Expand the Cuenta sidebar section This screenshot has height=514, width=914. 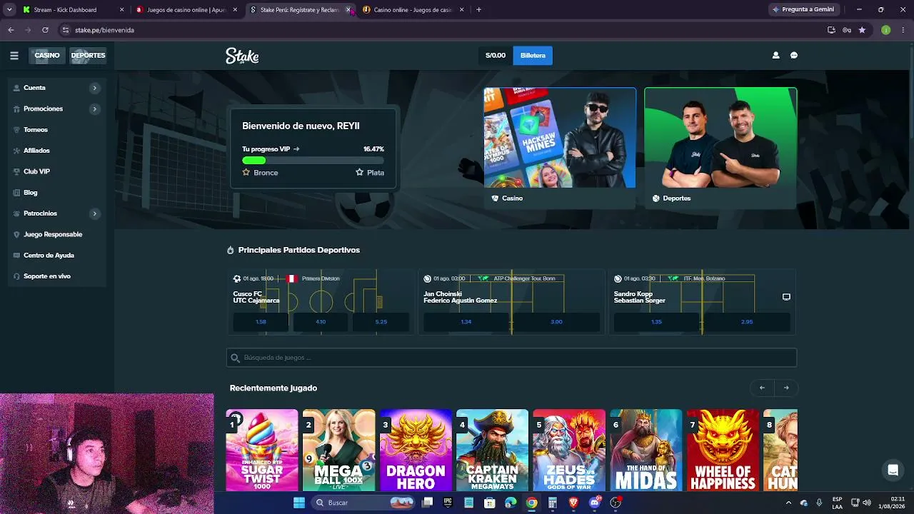(94, 88)
